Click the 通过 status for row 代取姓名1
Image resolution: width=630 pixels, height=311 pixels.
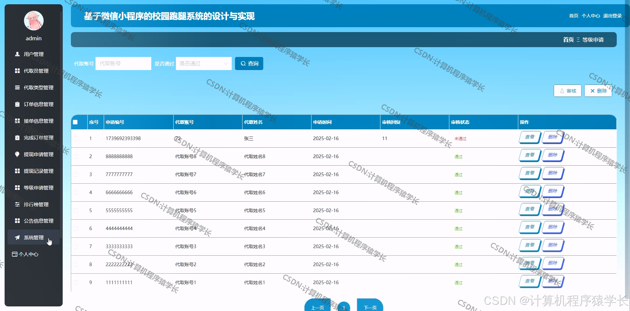458,283
